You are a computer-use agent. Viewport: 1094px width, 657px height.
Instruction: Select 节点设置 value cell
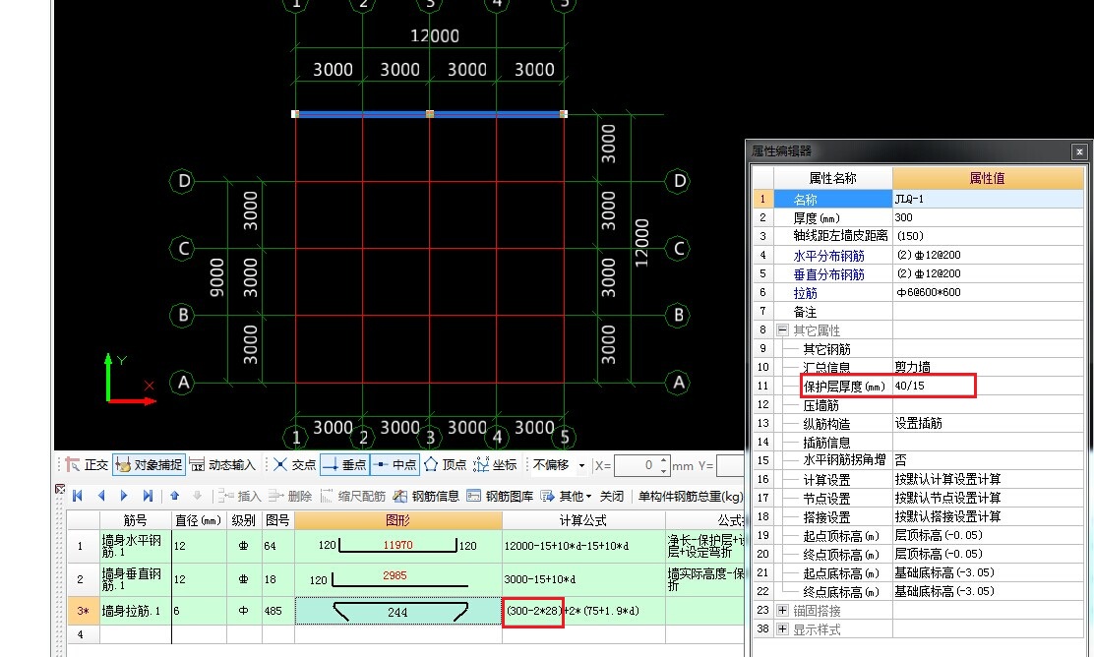(988, 498)
